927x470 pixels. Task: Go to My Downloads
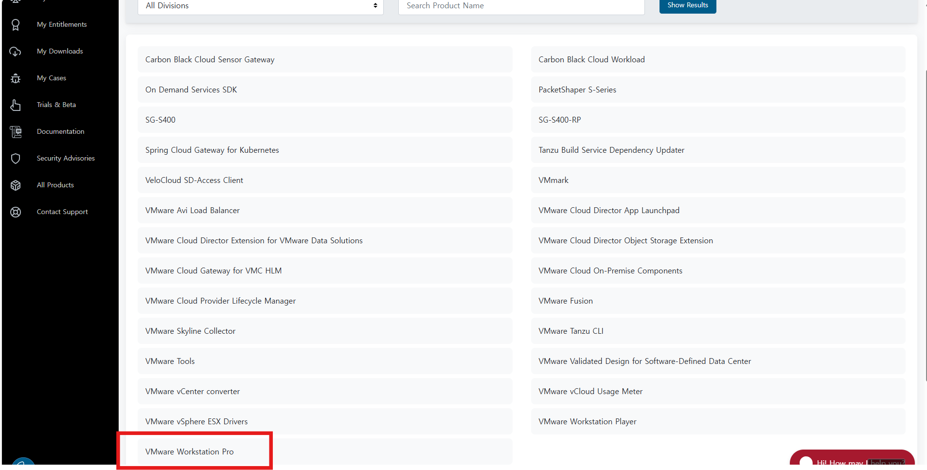tap(60, 51)
